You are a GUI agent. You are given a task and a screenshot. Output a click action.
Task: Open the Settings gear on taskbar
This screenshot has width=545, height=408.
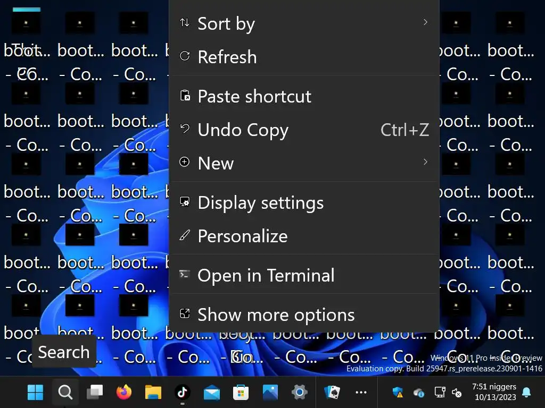299,393
